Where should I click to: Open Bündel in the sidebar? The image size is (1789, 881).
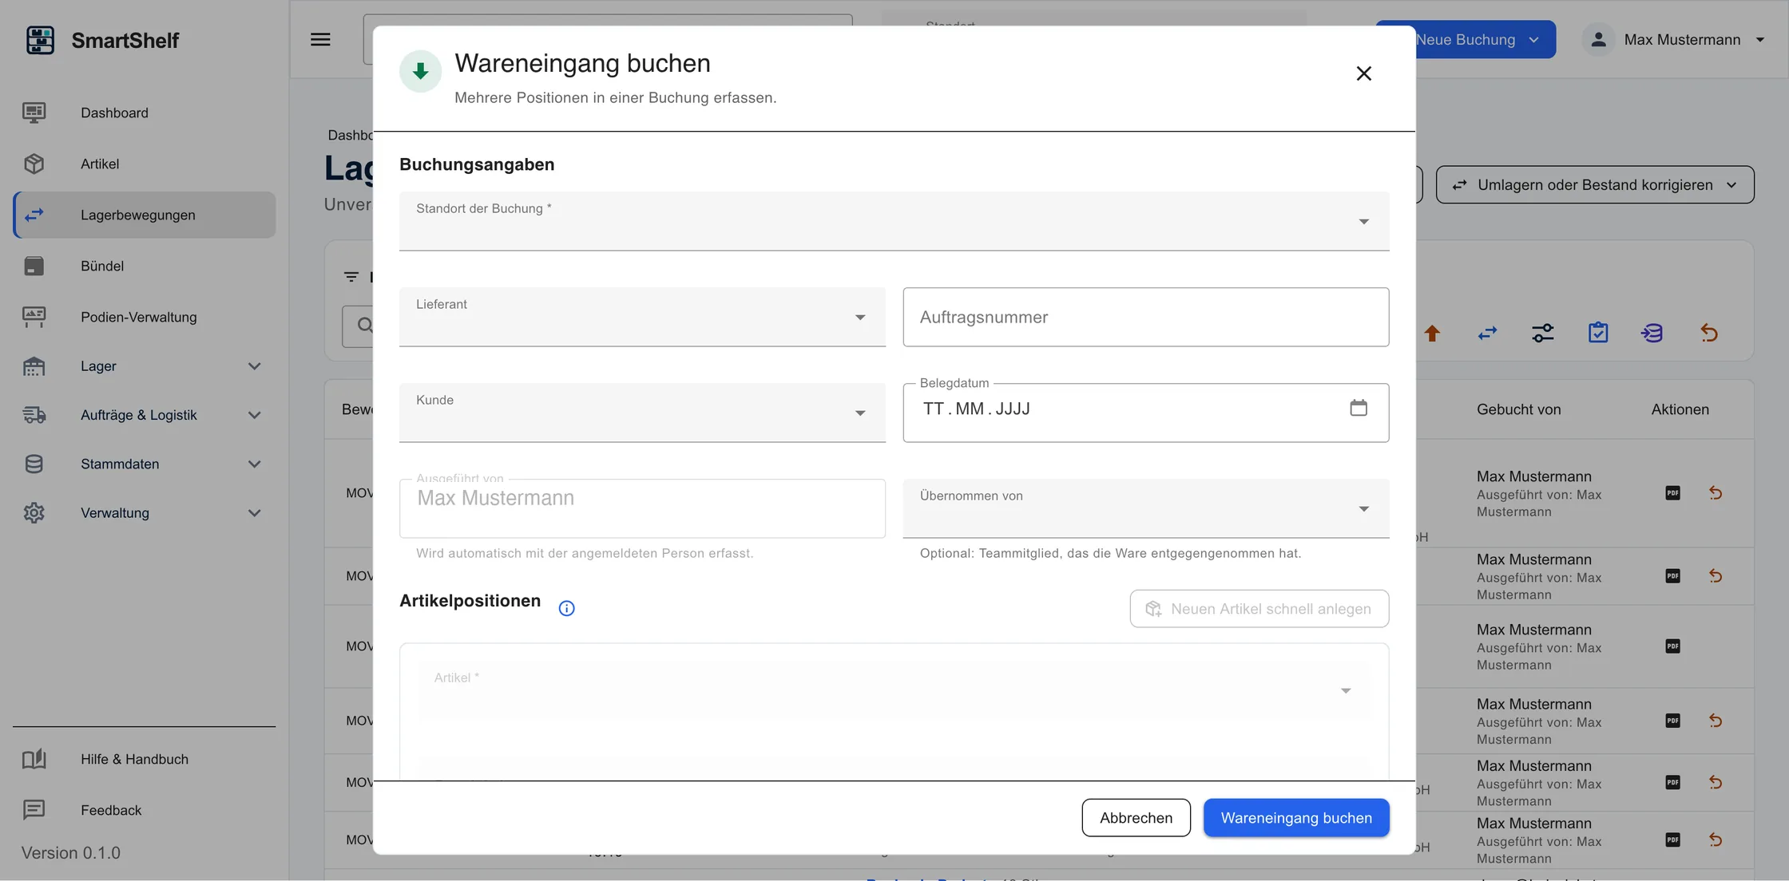(144, 266)
